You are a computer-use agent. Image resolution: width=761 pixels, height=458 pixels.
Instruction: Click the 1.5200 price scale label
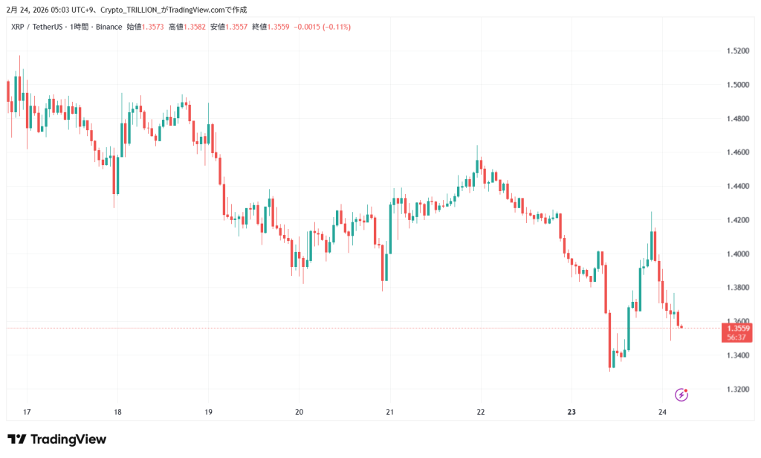pyautogui.click(x=737, y=51)
